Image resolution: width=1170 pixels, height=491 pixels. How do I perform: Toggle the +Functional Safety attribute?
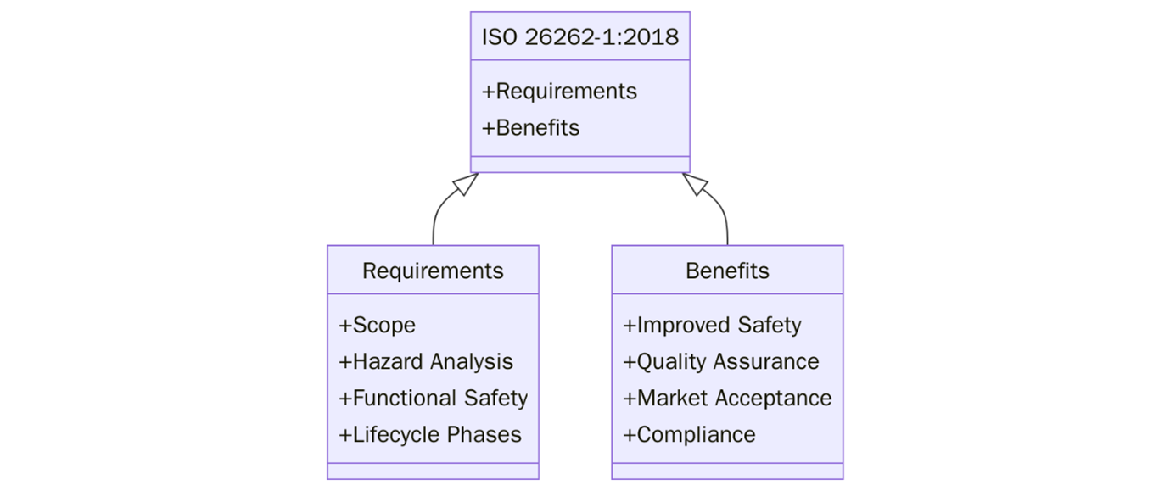(434, 398)
